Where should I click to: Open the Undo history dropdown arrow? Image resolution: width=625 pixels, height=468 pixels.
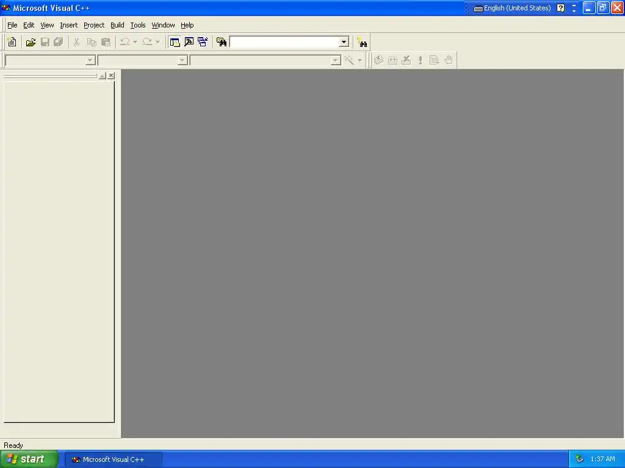[135, 42]
